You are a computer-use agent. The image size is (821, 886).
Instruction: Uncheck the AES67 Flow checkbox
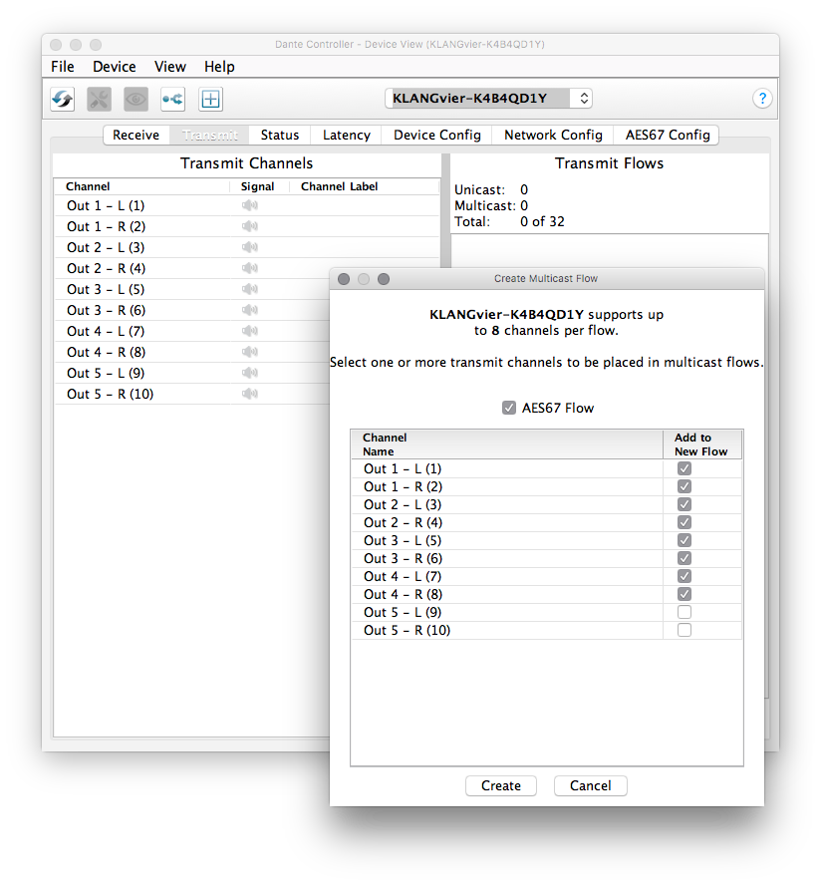tap(509, 408)
